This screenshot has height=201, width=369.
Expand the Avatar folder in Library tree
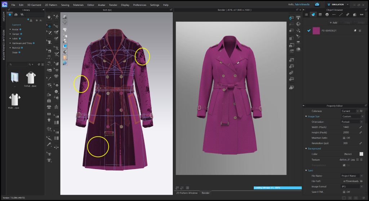[10, 29]
